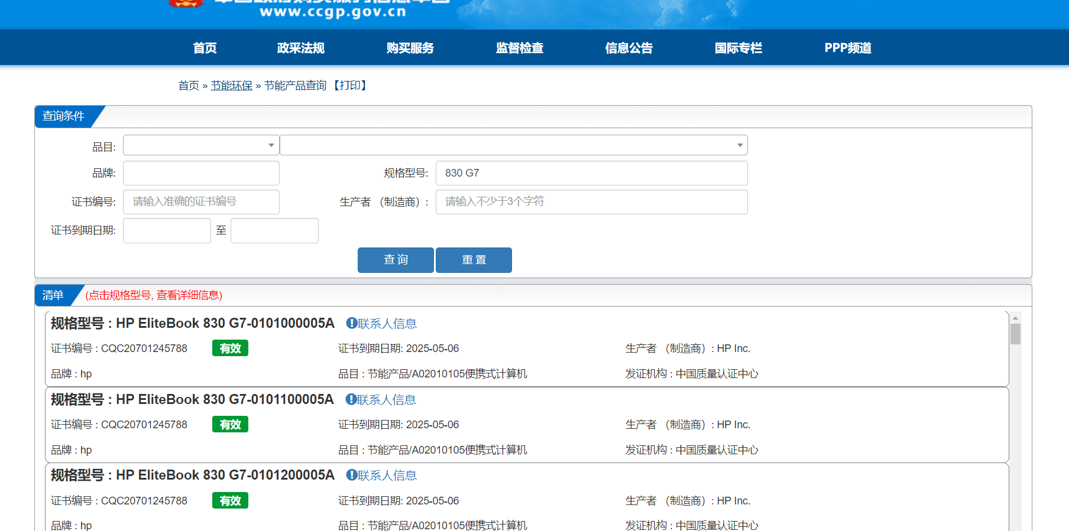Focus the 品牌 brand input field

201,173
